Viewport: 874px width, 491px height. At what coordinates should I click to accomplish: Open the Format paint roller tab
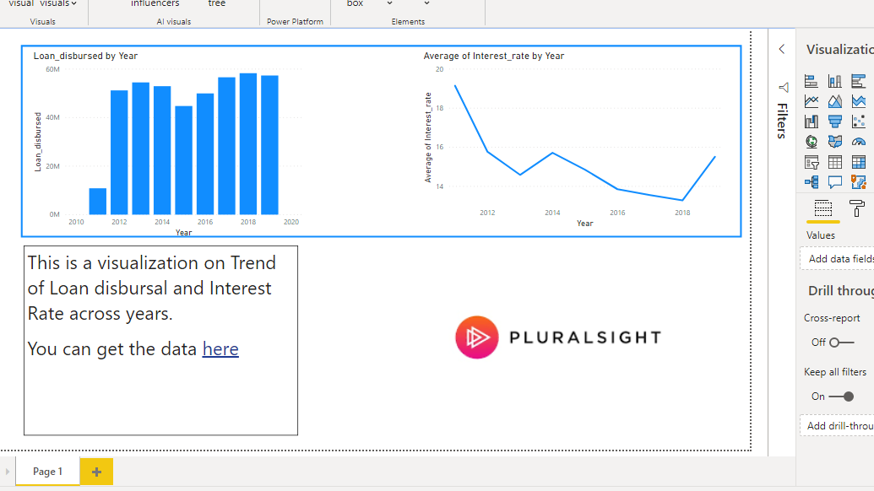point(857,208)
